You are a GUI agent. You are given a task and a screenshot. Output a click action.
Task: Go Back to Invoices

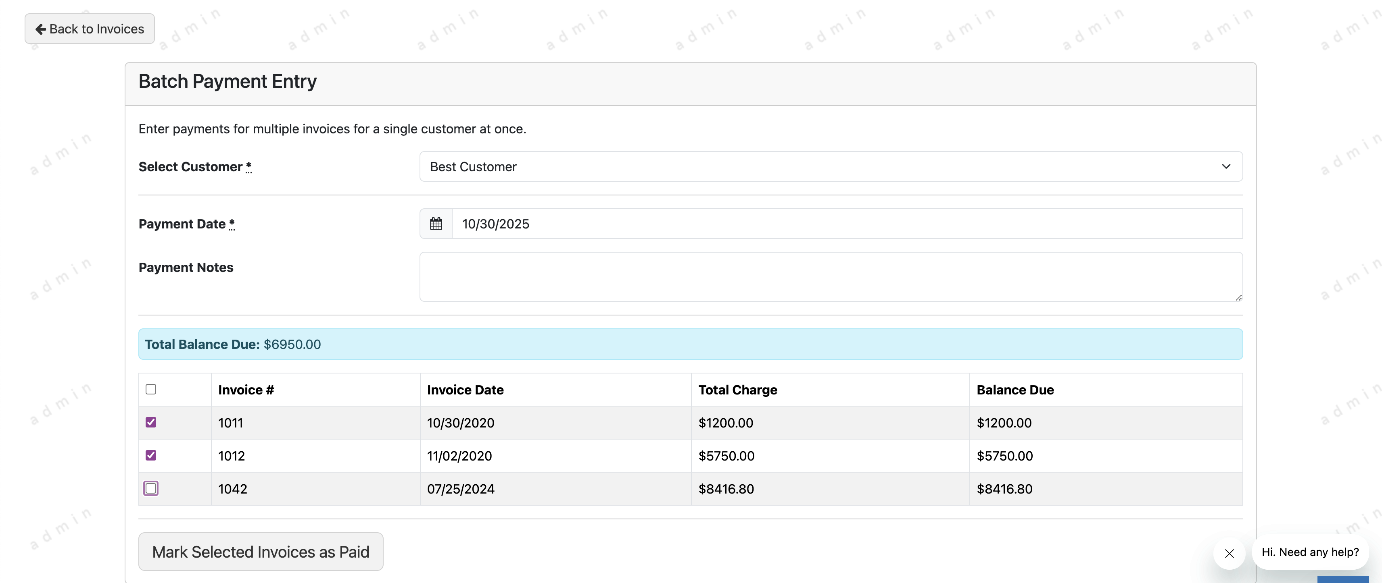tap(90, 29)
